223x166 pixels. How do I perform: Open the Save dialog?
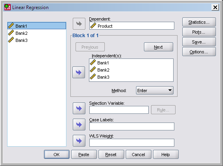(x=199, y=42)
